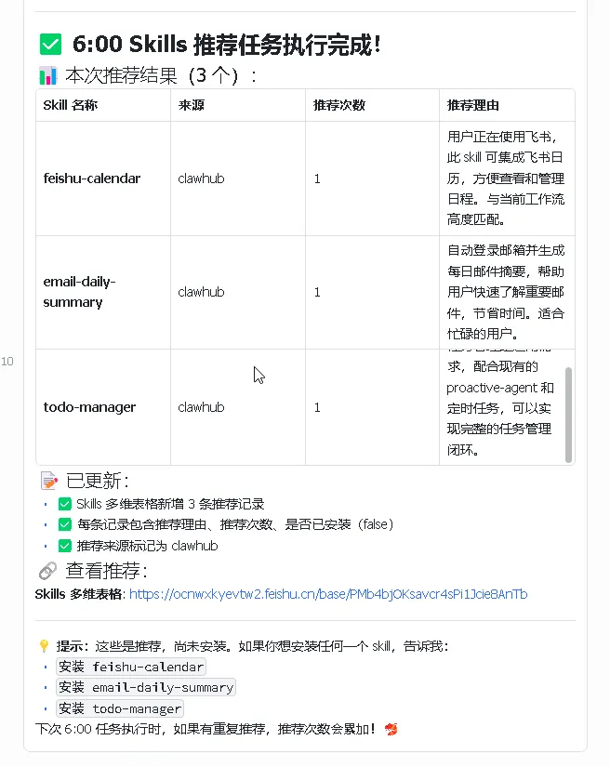This screenshot has width=610, height=767.
Task: Select the 安装 todo-manager code snippet
Action: coord(120,708)
